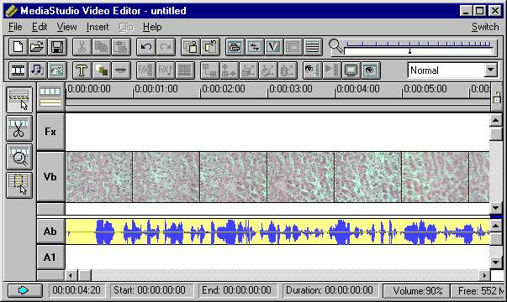Click the Undo arrow icon
Viewport: 507px width, 302px height.
point(146,47)
